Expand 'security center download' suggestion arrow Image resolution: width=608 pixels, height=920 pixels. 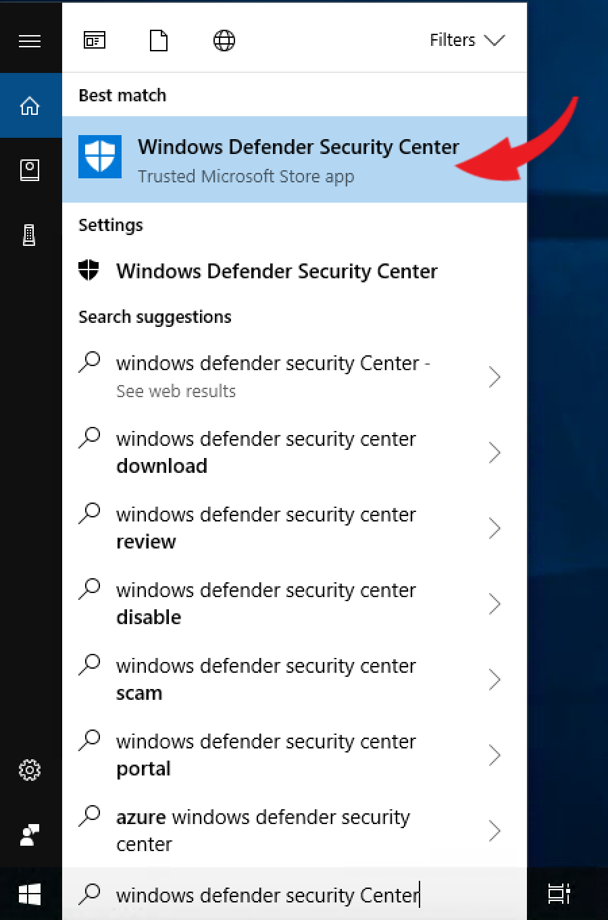coord(495,453)
